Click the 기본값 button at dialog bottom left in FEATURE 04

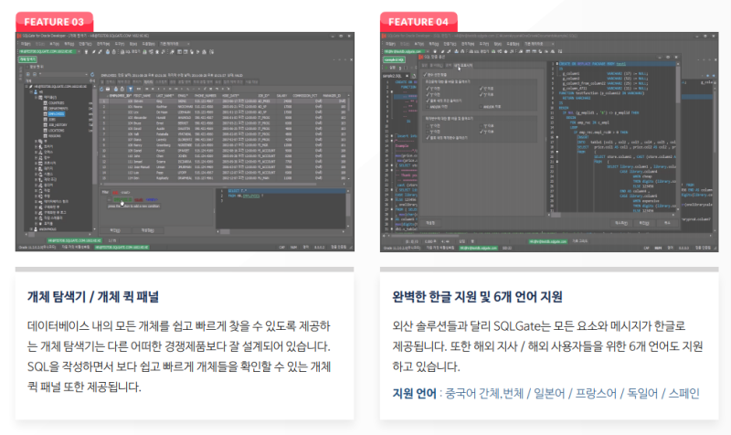(429, 223)
